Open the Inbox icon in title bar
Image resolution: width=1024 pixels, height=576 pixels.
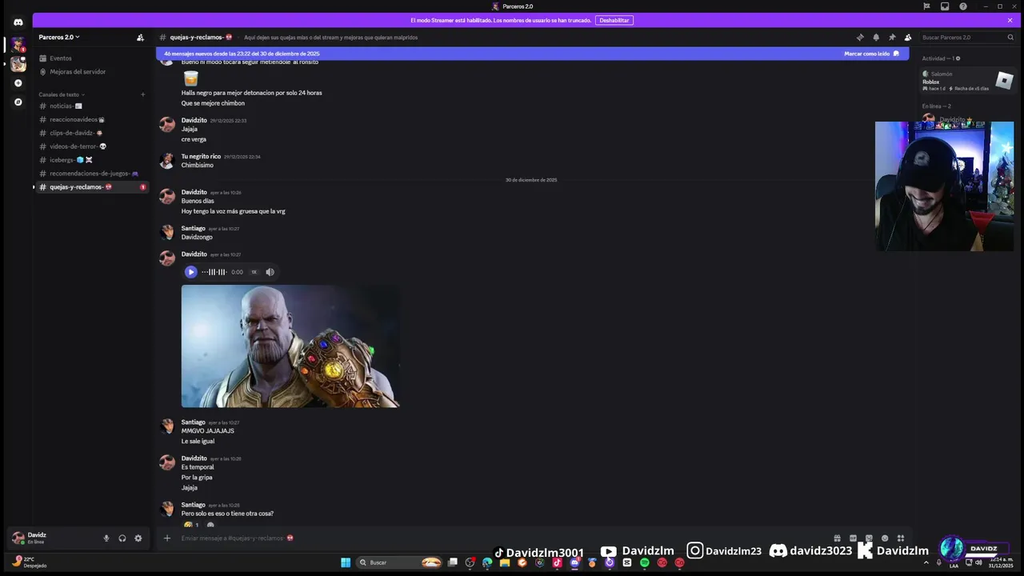945,6
